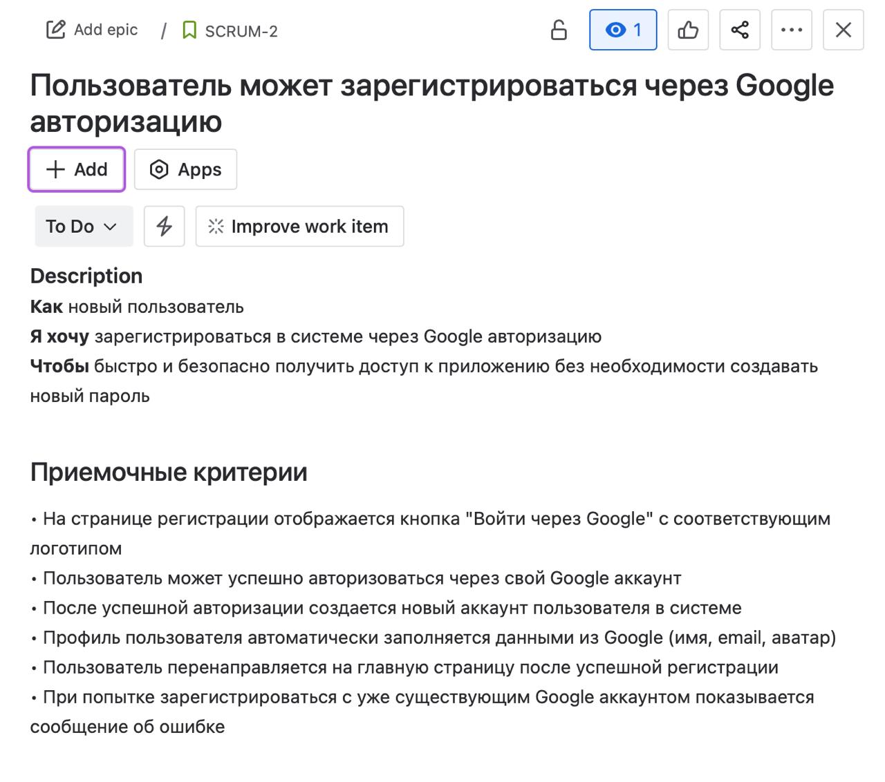Open the Apps icon button

159,169
